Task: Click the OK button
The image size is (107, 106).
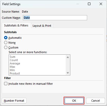Action: pos(74,101)
